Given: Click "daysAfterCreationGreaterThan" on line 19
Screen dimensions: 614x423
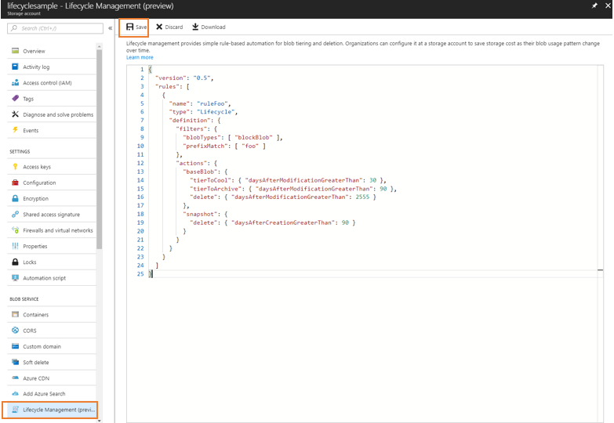Looking at the screenshot, I should tap(283, 222).
